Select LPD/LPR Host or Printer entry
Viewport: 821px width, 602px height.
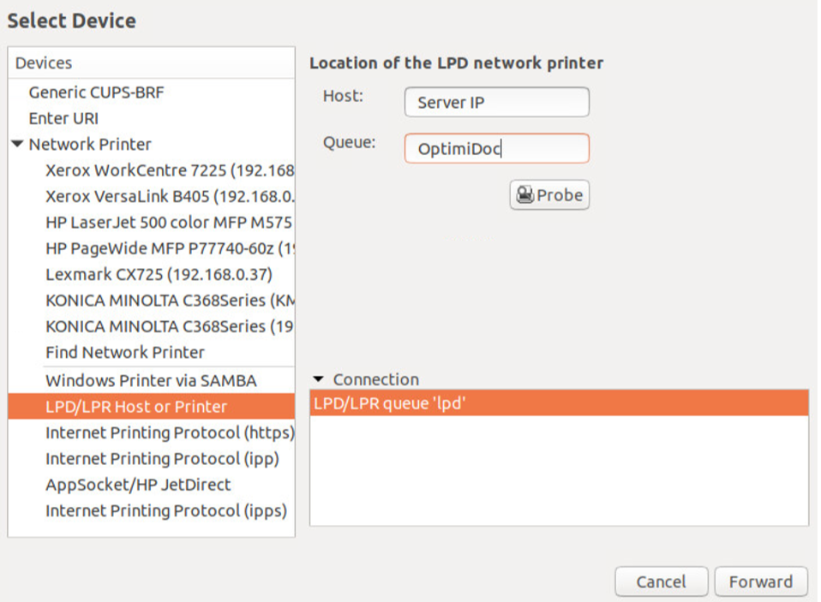[x=136, y=407]
